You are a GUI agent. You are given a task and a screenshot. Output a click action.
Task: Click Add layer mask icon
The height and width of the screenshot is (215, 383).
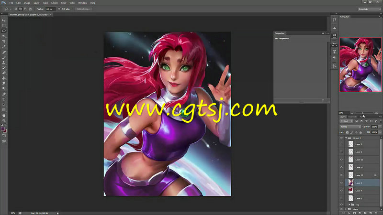pos(354,213)
